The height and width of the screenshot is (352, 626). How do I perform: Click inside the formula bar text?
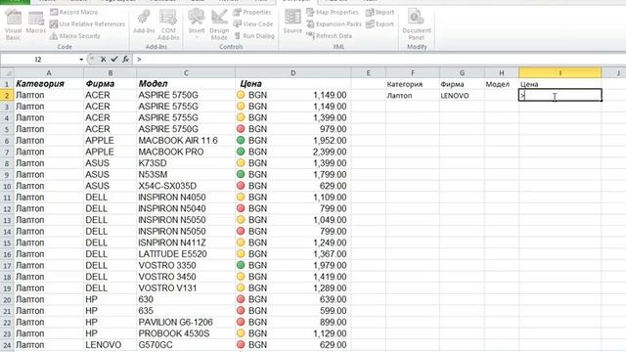pos(380,60)
